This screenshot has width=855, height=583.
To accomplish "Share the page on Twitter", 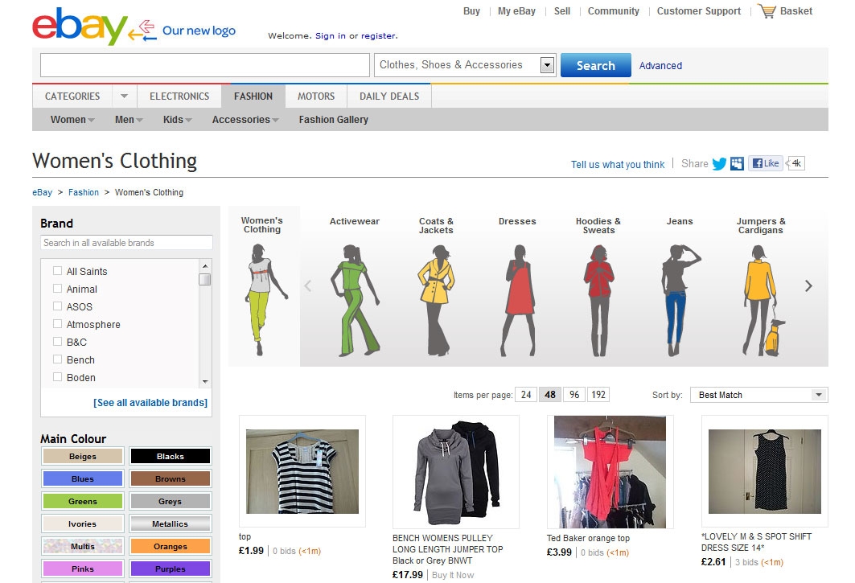I will click(x=718, y=163).
